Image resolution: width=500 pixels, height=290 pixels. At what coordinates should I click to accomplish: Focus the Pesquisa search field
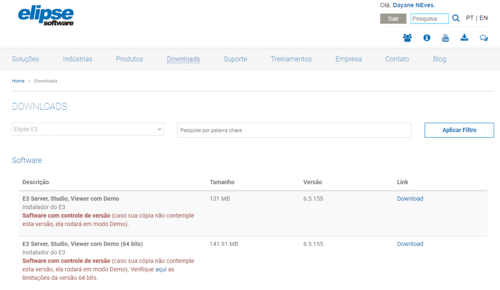click(x=430, y=19)
